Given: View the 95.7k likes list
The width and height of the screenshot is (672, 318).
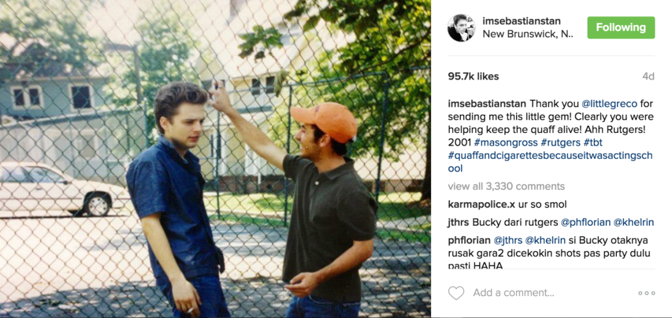Looking at the screenshot, I should (x=473, y=77).
